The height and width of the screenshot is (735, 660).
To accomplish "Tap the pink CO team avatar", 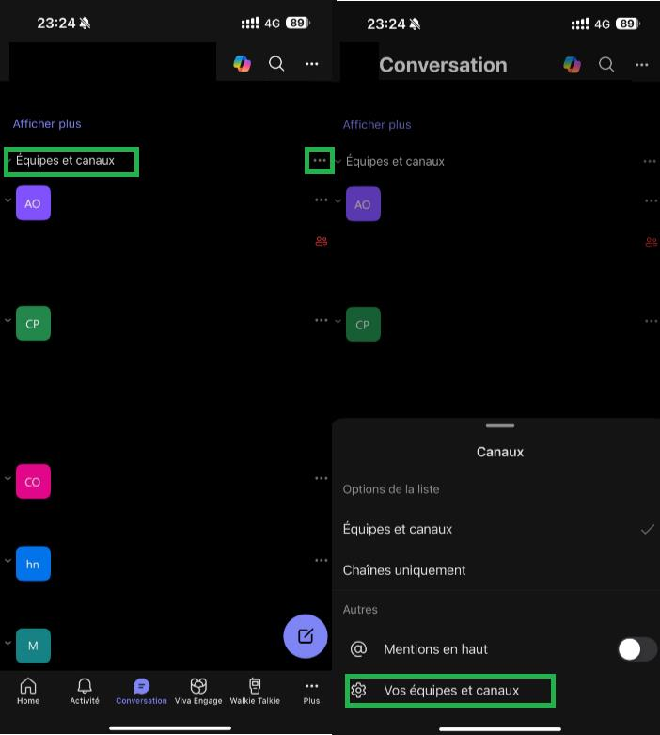I will (x=33, y=482).
